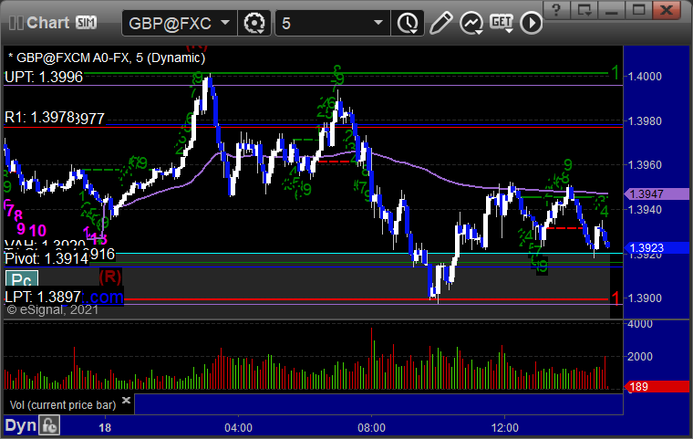Click the 1.3940 price axis label

pos(646,209)
